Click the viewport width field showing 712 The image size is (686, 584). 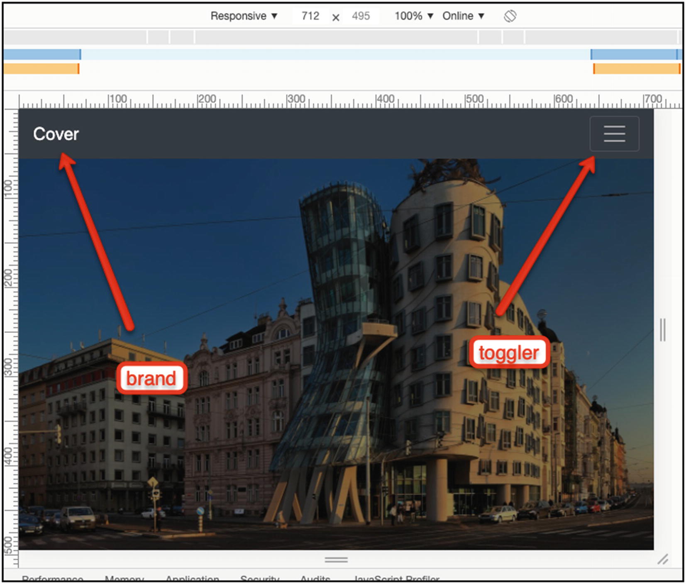(x=310, y=16)
